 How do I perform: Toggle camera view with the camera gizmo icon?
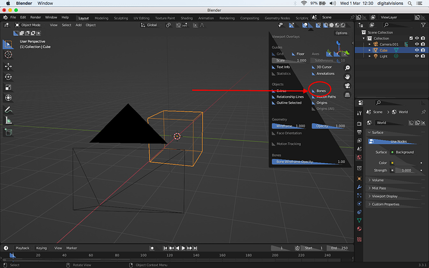(x=347, y=86)
